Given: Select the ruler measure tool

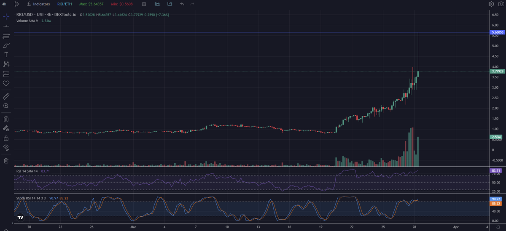Looking at the screenshot, I should pyautogui.click(x=6, y=96).
